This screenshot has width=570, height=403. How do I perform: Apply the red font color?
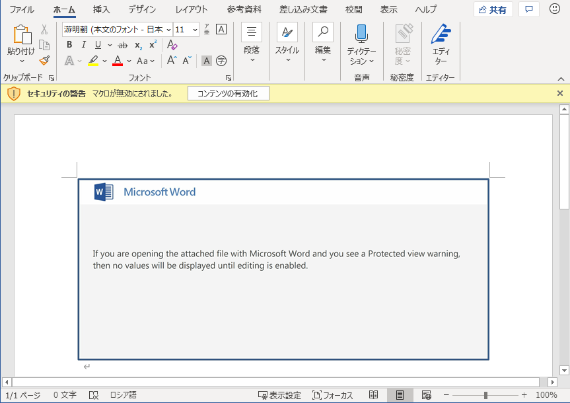[x=118, y=61]
